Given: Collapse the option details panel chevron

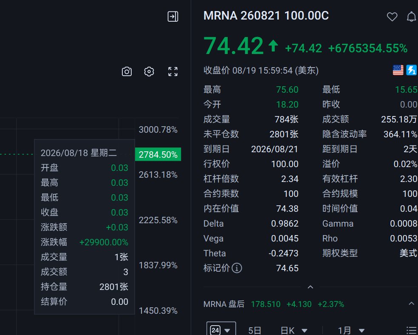Looking at the screenshot, I should click(310, 287).
